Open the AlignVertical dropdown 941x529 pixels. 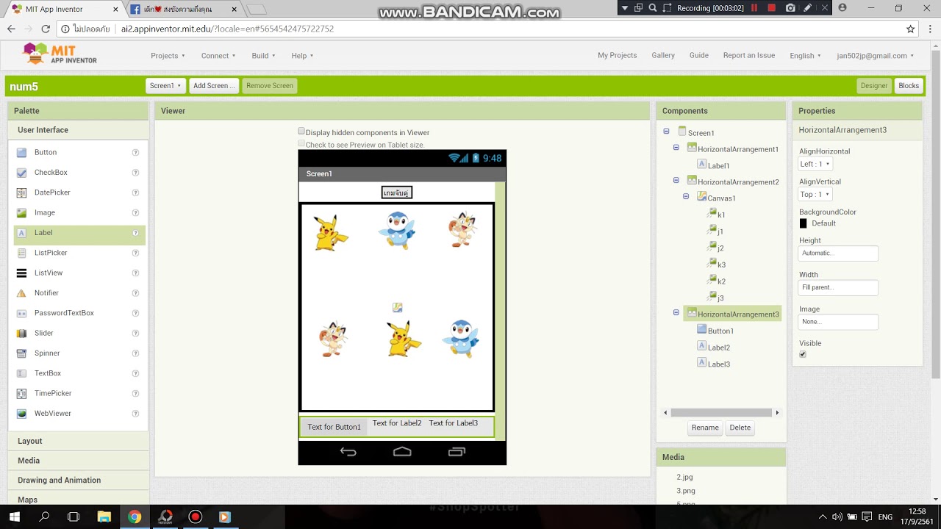click(x=815, y=194)
